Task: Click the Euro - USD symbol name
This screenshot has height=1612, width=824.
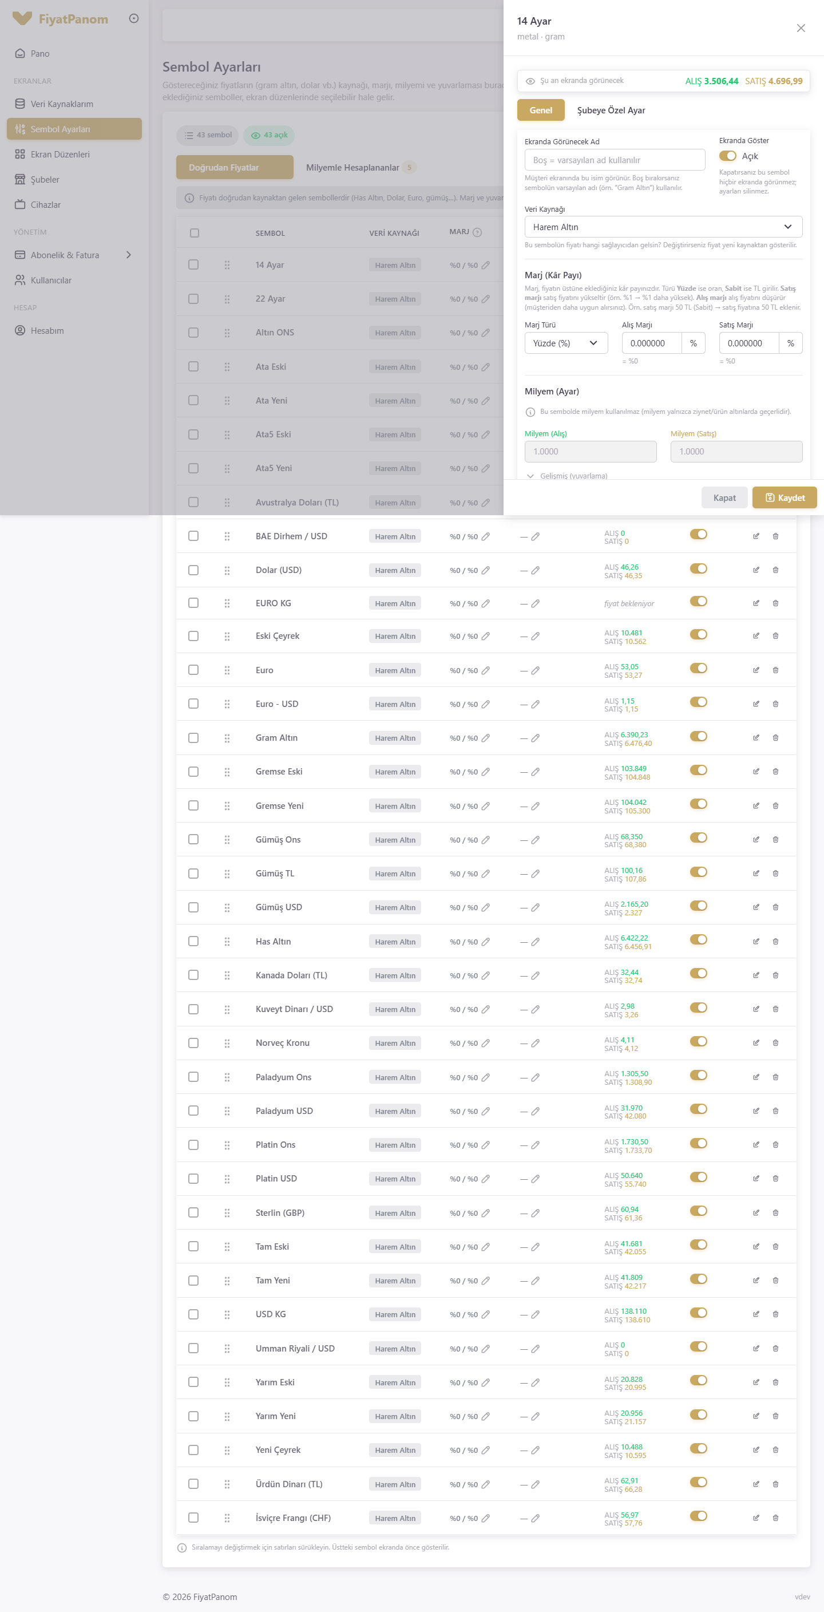Action: (x=276, y=704)
